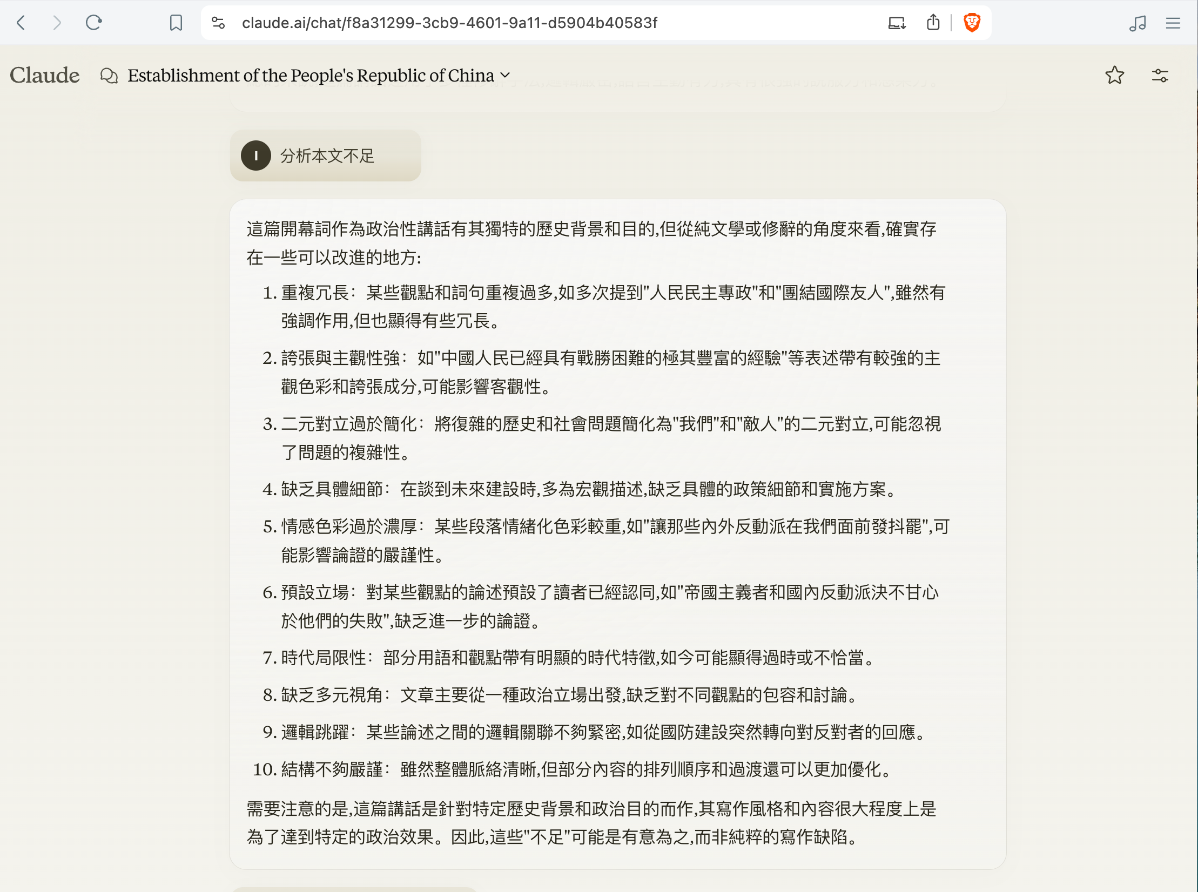
Task: Click the user message 分析本文不足
Action: (x=327, y=156)
